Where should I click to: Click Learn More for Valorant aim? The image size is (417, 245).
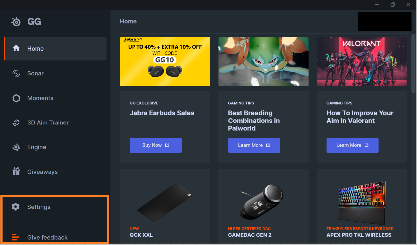coord(352,145)
